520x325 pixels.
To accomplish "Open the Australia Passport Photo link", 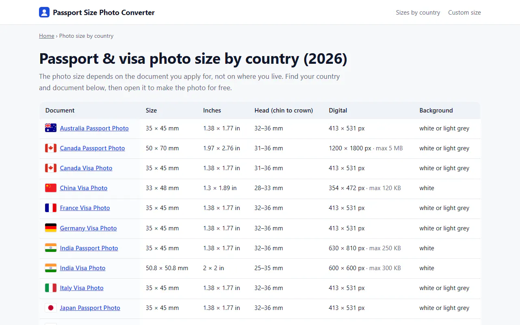I will point(94,128).
